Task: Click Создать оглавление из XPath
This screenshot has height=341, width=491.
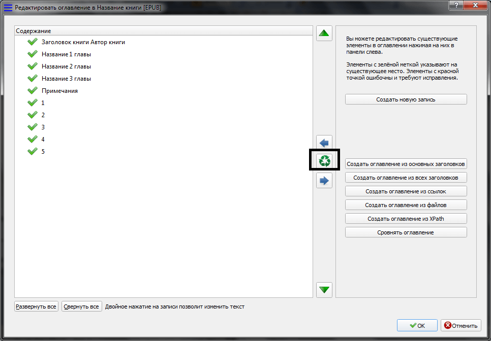Action: pos(406,219)
